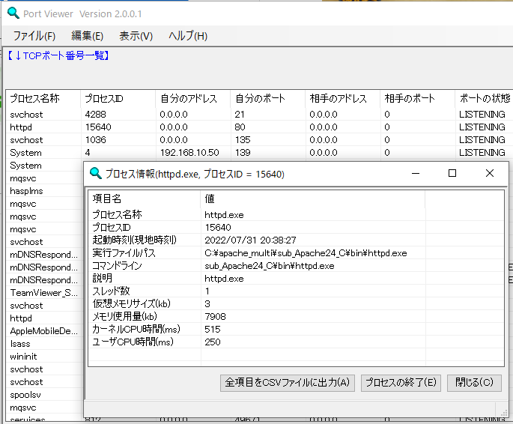
Task: Sort by the 自分のポート column header
Action: coord(268,98)
